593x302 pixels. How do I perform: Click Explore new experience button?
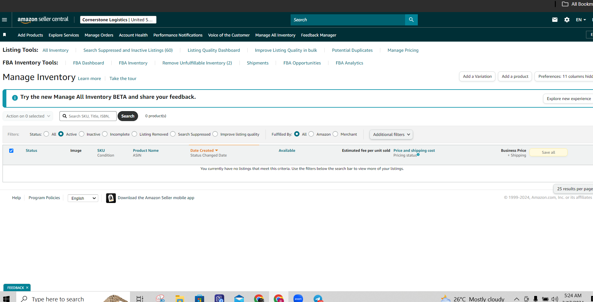pyautogui.click(x=569, y=99)
